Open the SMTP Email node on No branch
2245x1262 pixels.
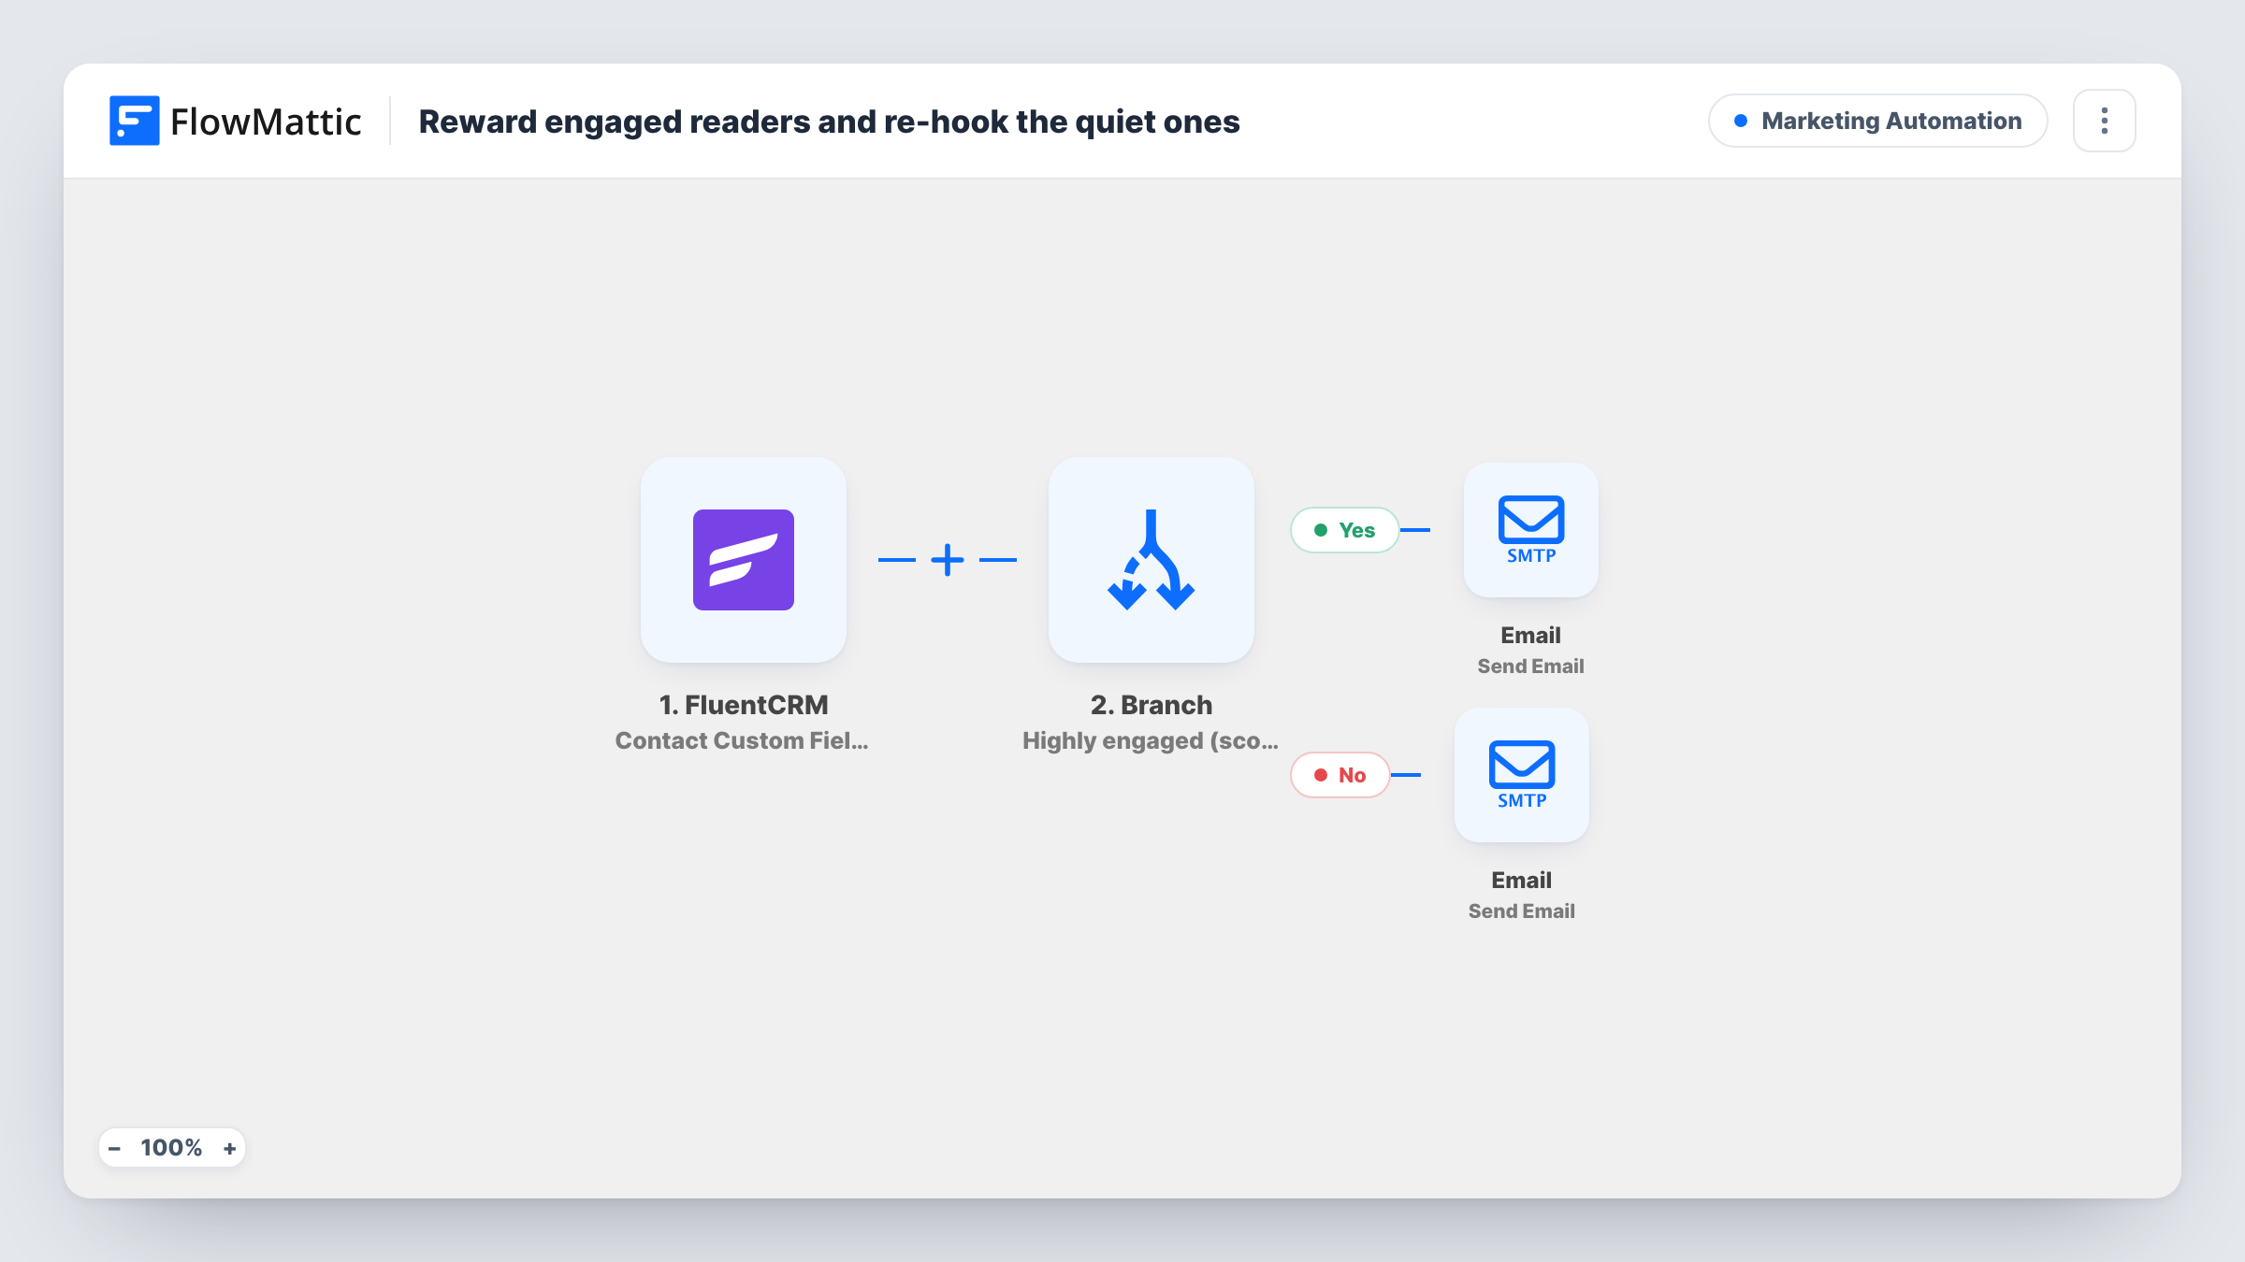coord(1522,775)
